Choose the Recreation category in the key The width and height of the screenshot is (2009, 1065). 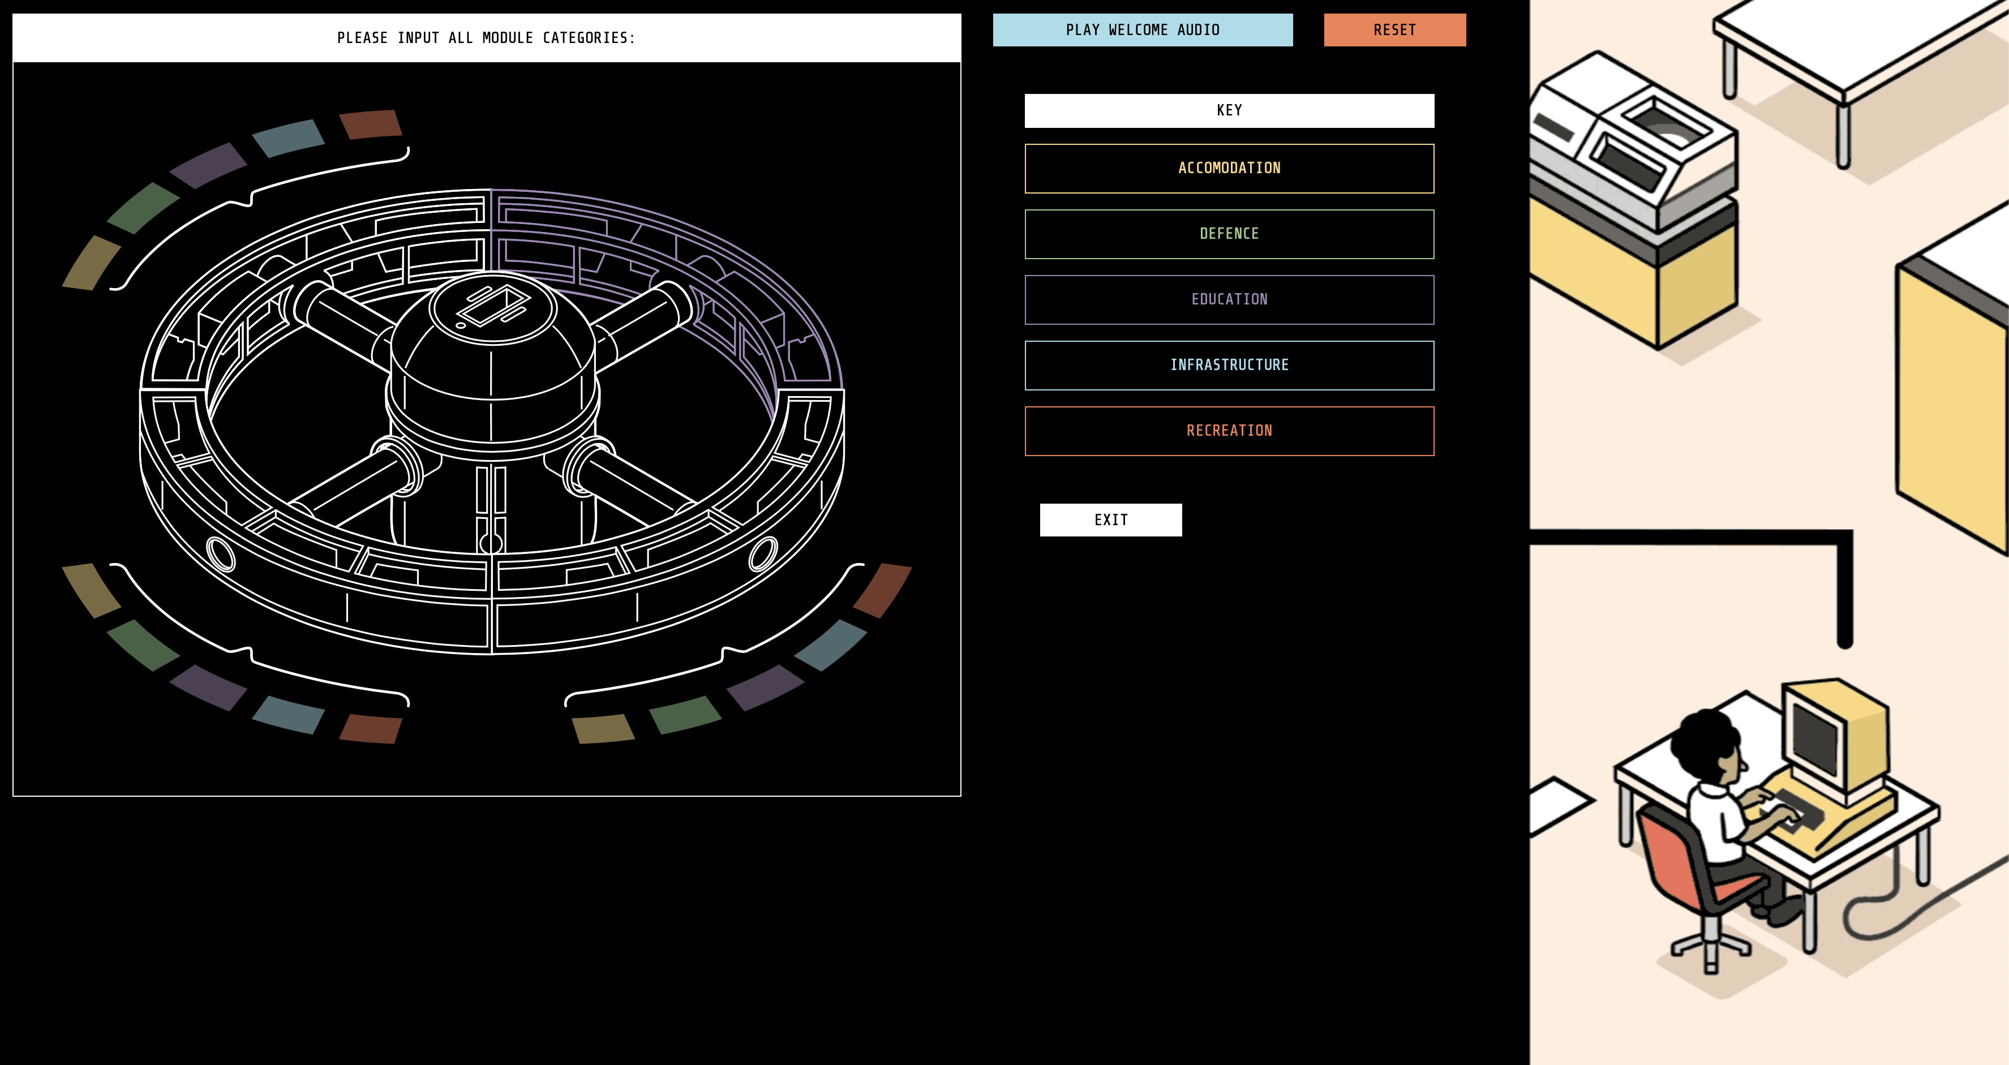[x=1229, y=431]
